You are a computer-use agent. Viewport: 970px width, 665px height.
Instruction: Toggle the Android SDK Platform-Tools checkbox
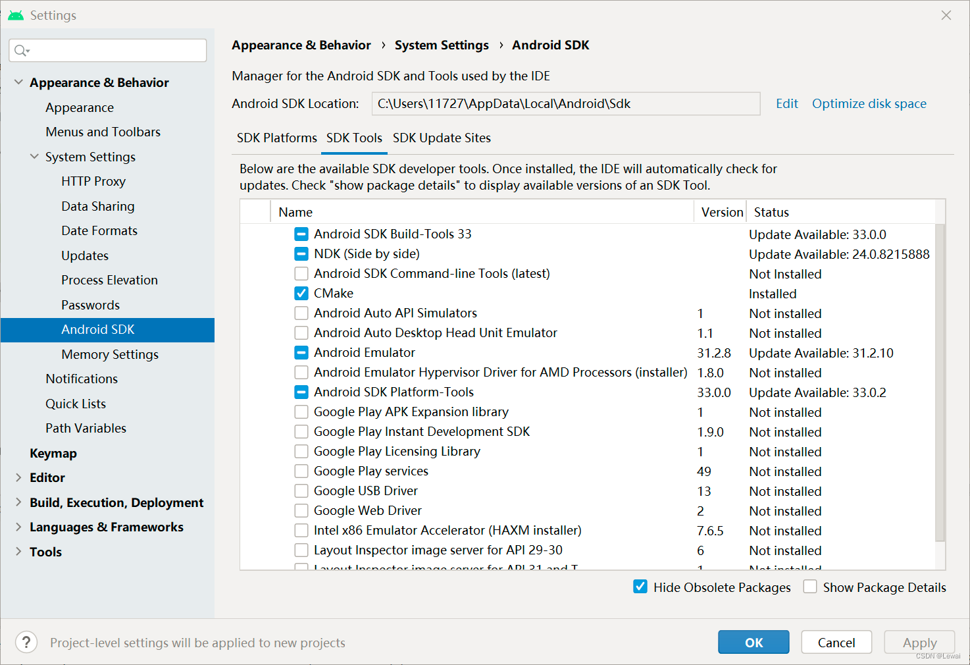[301, 392]
